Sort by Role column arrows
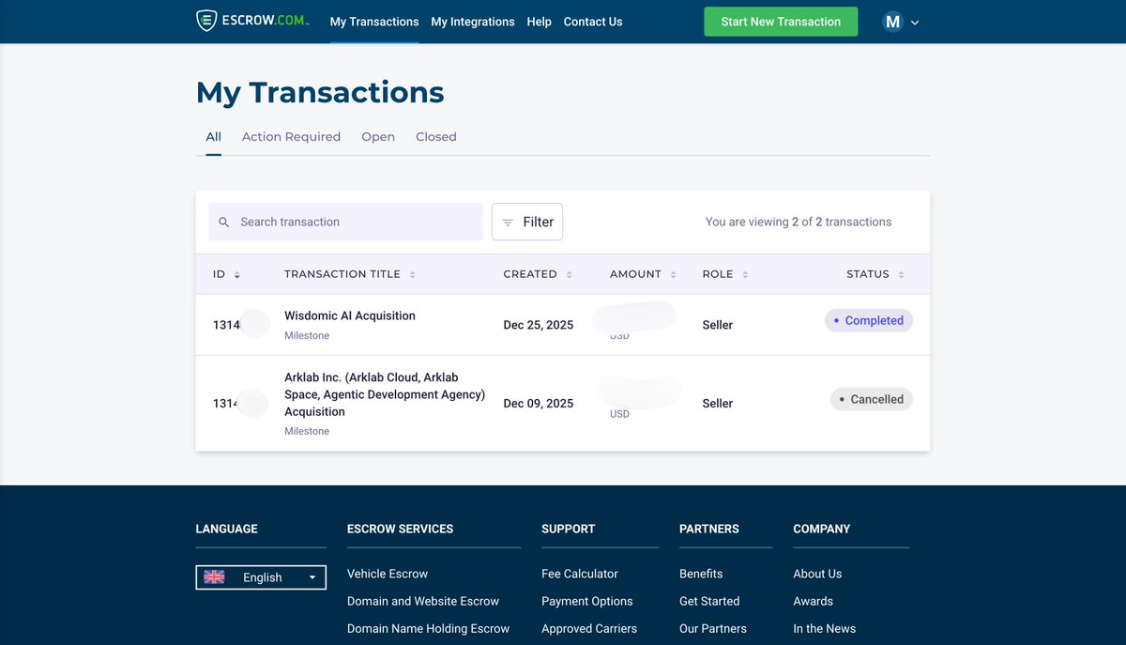 [x=745, y=275]
